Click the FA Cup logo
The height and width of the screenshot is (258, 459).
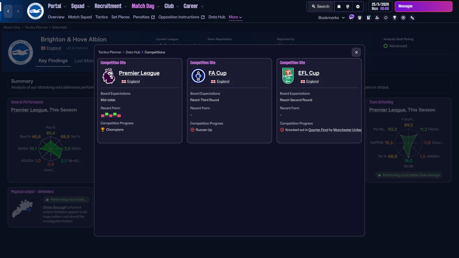click(198, 76)
